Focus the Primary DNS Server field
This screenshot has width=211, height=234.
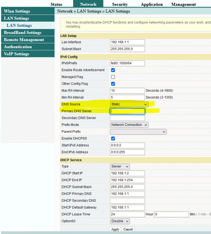127,111
